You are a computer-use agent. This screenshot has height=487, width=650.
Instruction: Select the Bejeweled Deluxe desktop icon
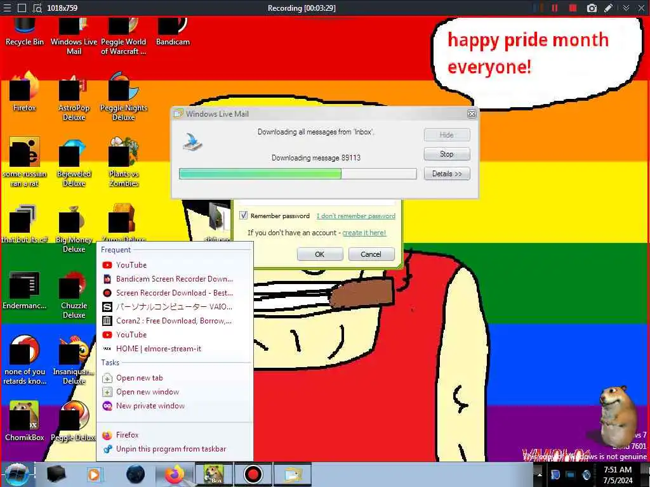pyautogui.click(x=74, y=162)
